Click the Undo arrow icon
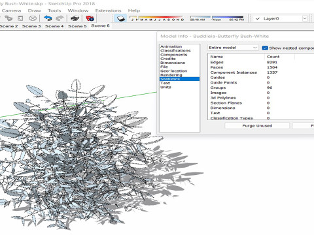Viewport: 314px width, 235px height. point(48,18)
